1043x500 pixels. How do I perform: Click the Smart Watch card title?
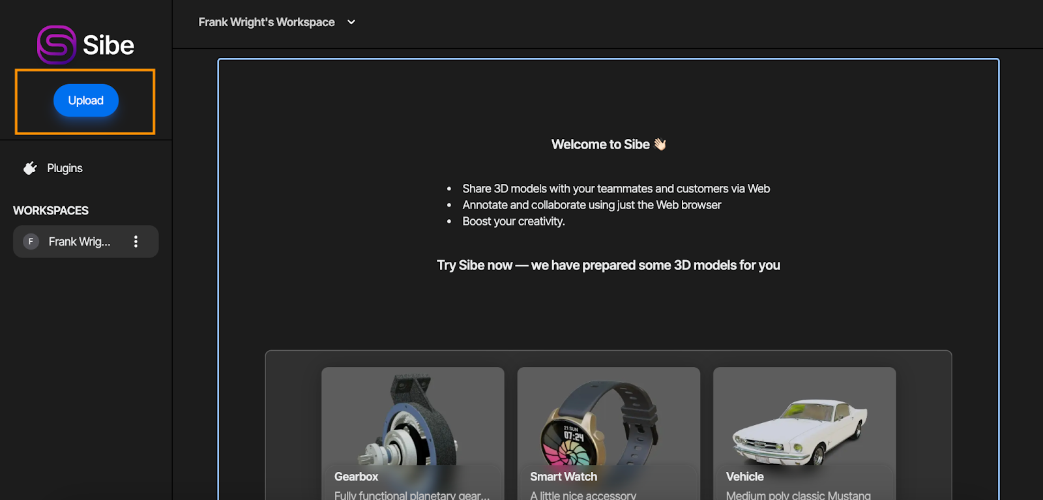point(563,477)
